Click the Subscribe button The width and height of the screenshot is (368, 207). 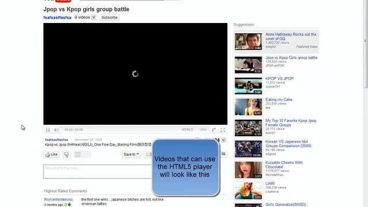tap(109, 18)
